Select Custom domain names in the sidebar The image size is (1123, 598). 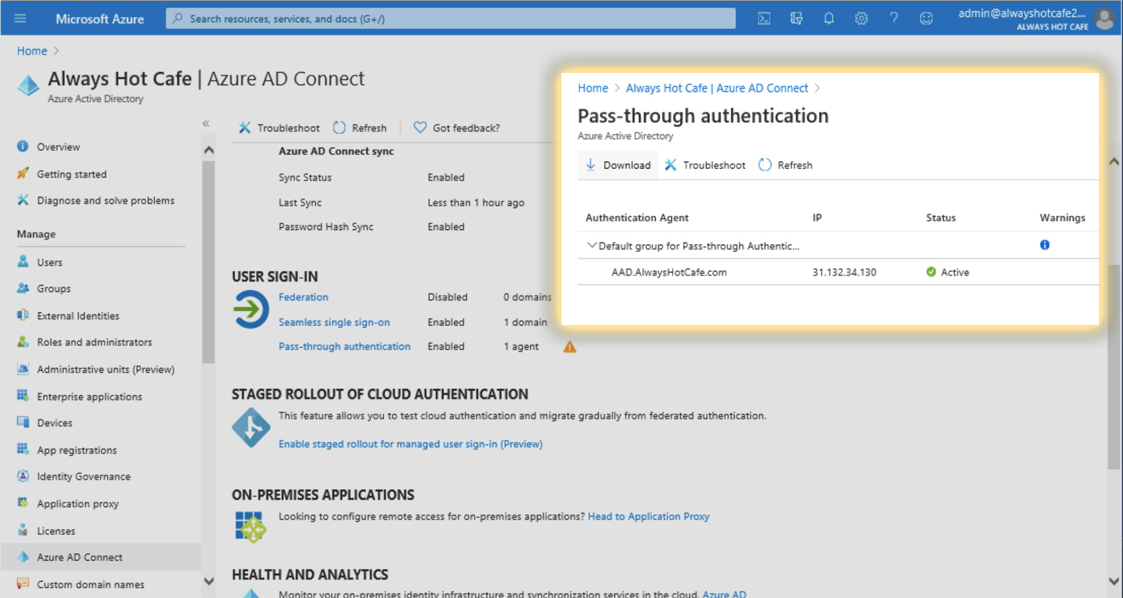click(x=90, y=584)
